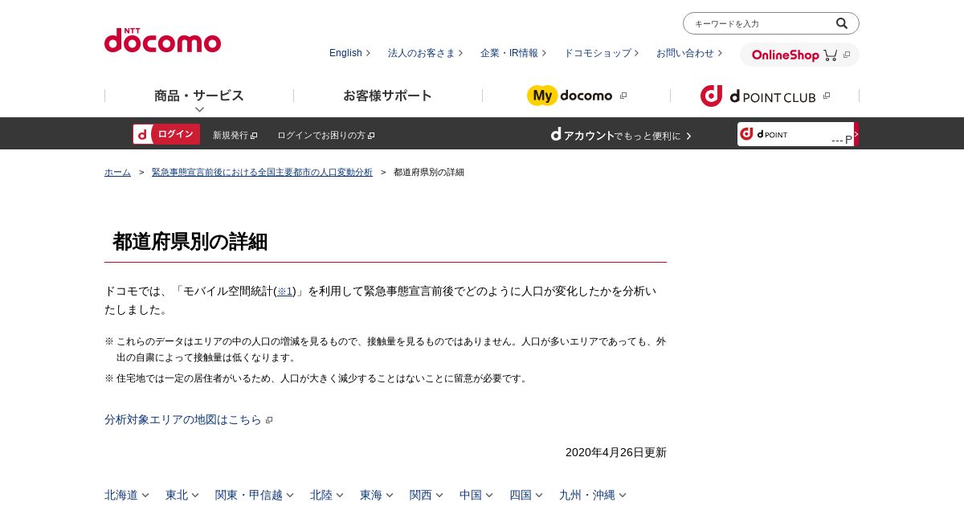Click the 都道府県別の詳細 heading
964x506 pixels.
tap(190, 241)
